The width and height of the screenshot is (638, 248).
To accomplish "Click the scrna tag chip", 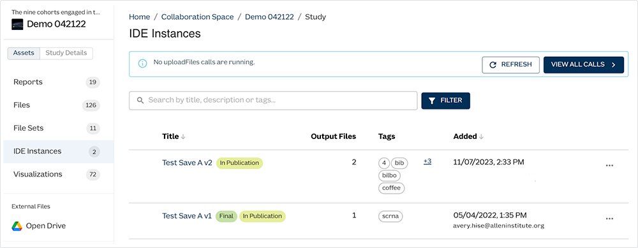I will point(390,216).
